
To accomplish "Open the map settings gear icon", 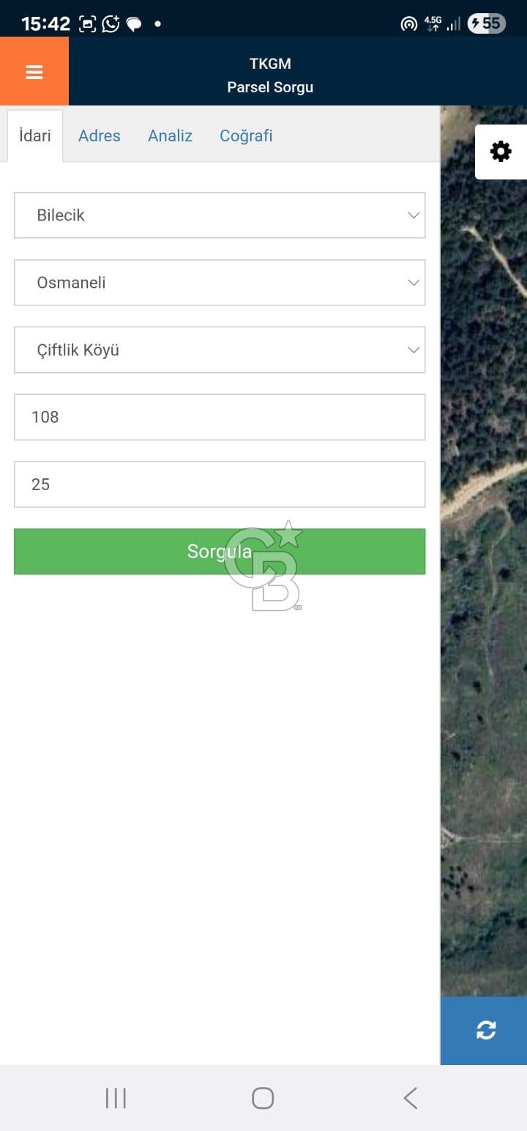I will pos(501,151).
